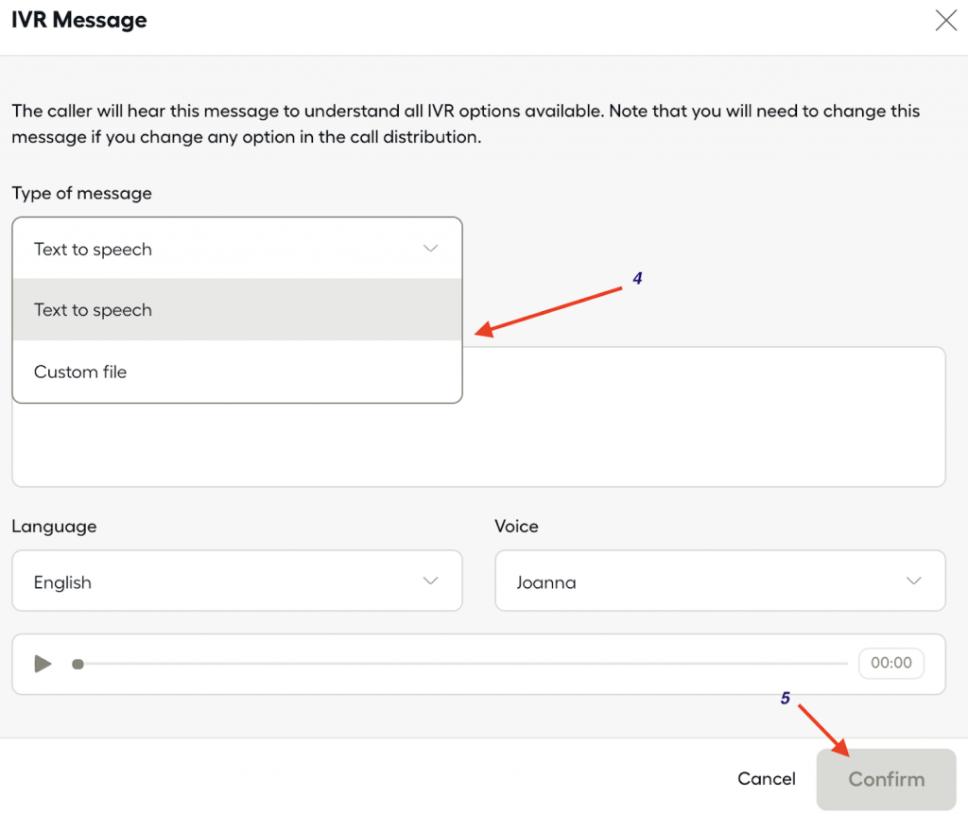This screenshot has height=815, width=968.
Task: Click the 00:00 duration indicator
Action: 890,663
